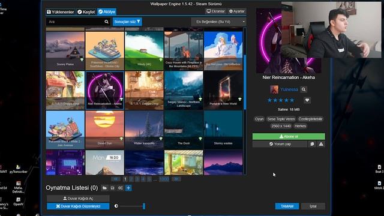Image resolution: width=384 pixels, height=216 pixels.
Task: Select Sergey Vasnev - Northern Landscape wallpaper
Action: tap(184, 90)
